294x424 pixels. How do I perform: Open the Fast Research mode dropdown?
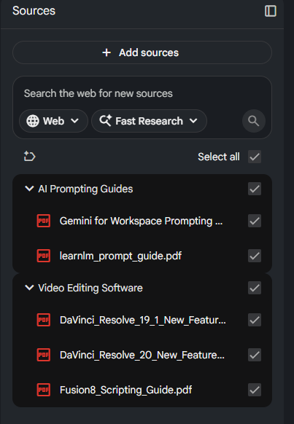(149, 121)
